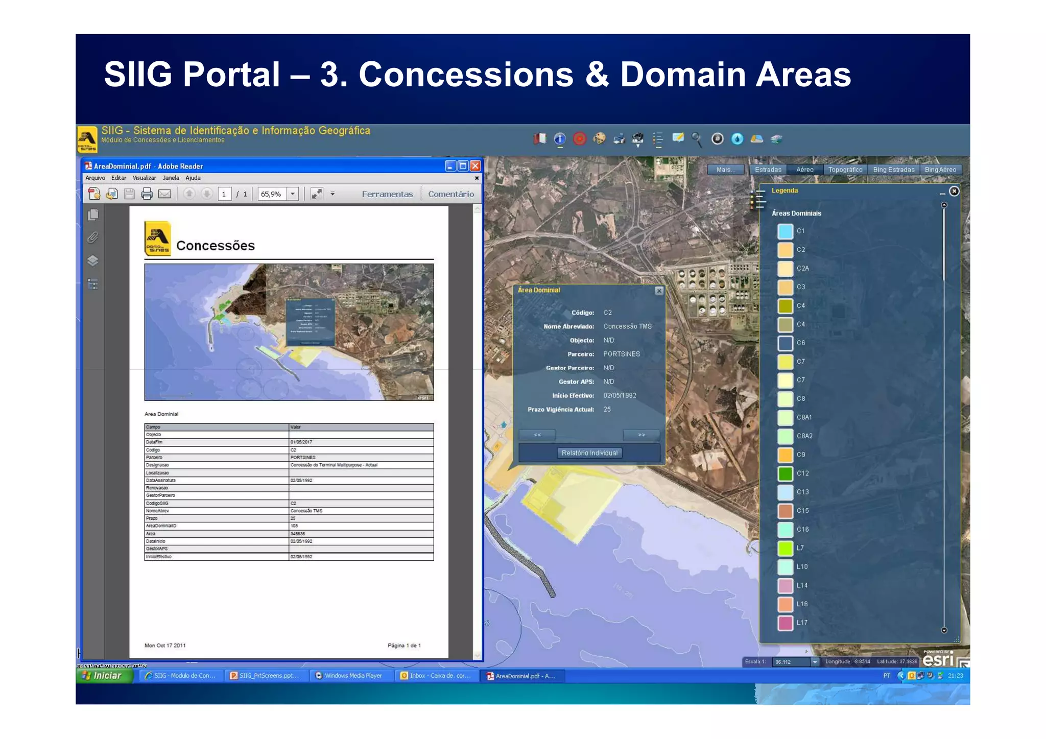Open the yellow and blue parcel map icon
The height and width of the screenshot is (739, 1046).
(756, 139)
